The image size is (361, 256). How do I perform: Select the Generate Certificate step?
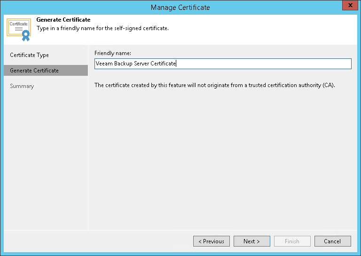point(34,71)
